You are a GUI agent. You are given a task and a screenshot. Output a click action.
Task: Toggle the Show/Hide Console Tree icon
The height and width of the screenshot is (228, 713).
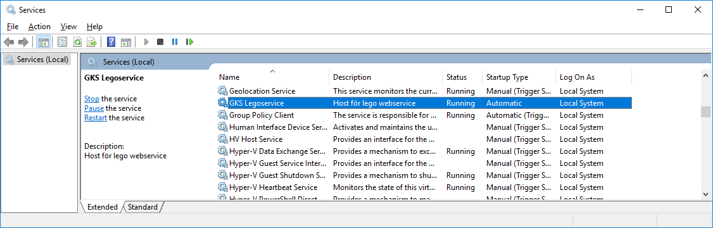pyautogui.click(x=44, y=42)
